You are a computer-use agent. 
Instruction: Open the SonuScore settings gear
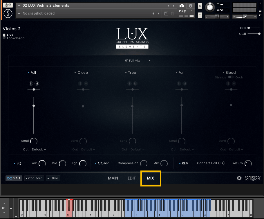coord(239,178)
